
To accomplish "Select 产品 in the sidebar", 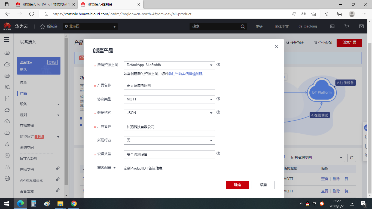I will 23,93.
